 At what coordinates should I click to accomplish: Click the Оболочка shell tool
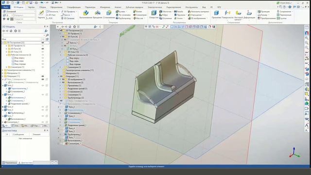tap(165, 12)
